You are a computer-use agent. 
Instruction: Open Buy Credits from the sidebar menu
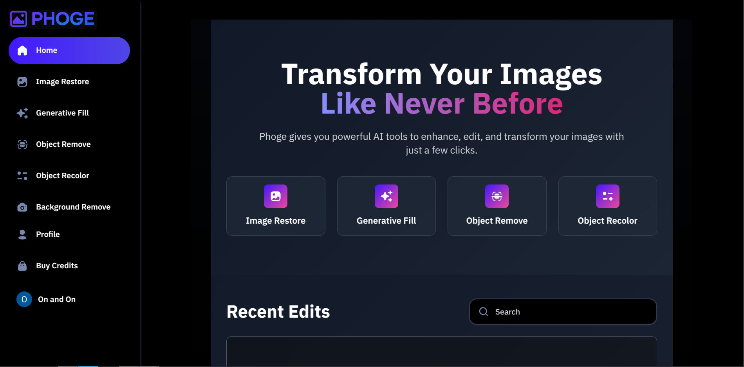click(57, 266)
